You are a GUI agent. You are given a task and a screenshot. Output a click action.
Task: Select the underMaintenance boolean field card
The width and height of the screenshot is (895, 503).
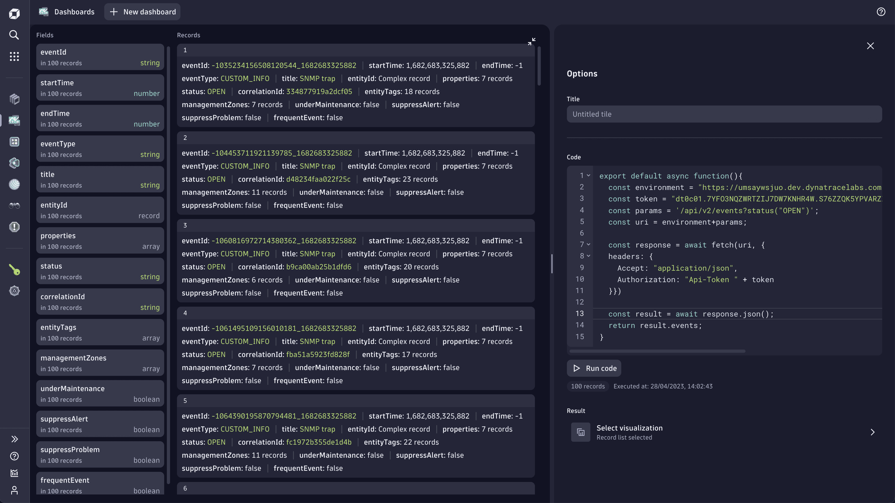pos(100,393)
